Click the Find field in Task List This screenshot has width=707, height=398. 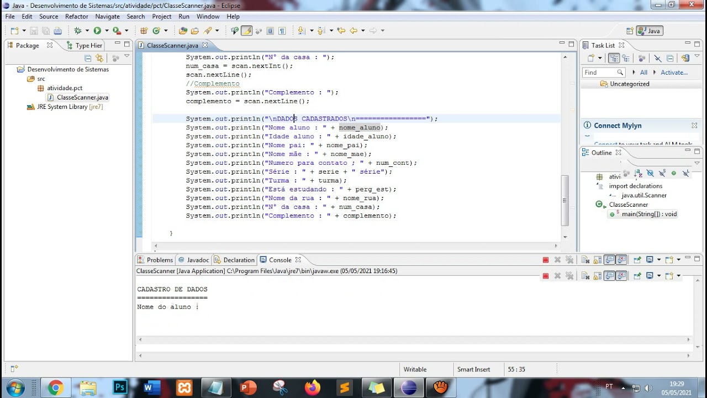pos(603,72)
